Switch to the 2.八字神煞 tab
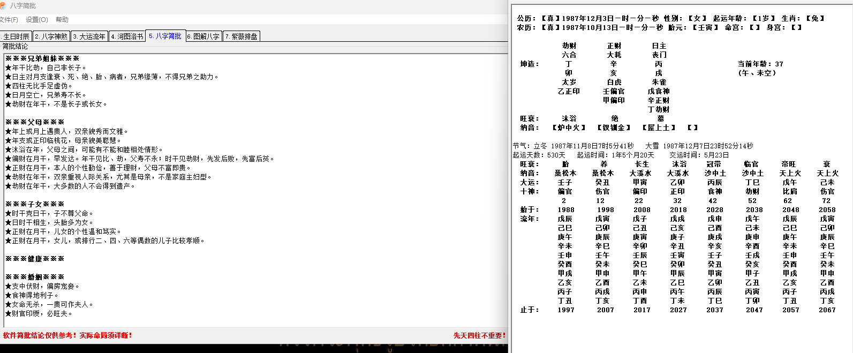The image size is (853, 353). click(51, 36)
